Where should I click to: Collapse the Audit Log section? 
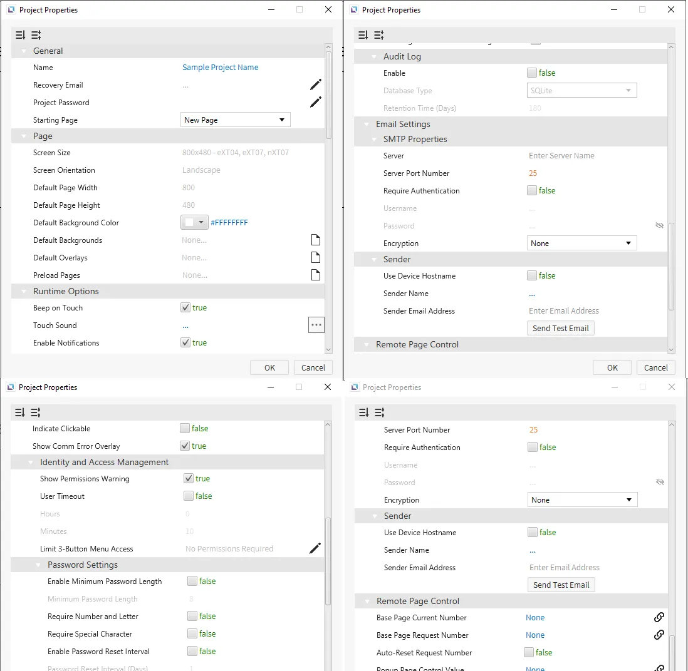(x=375, y=56)
